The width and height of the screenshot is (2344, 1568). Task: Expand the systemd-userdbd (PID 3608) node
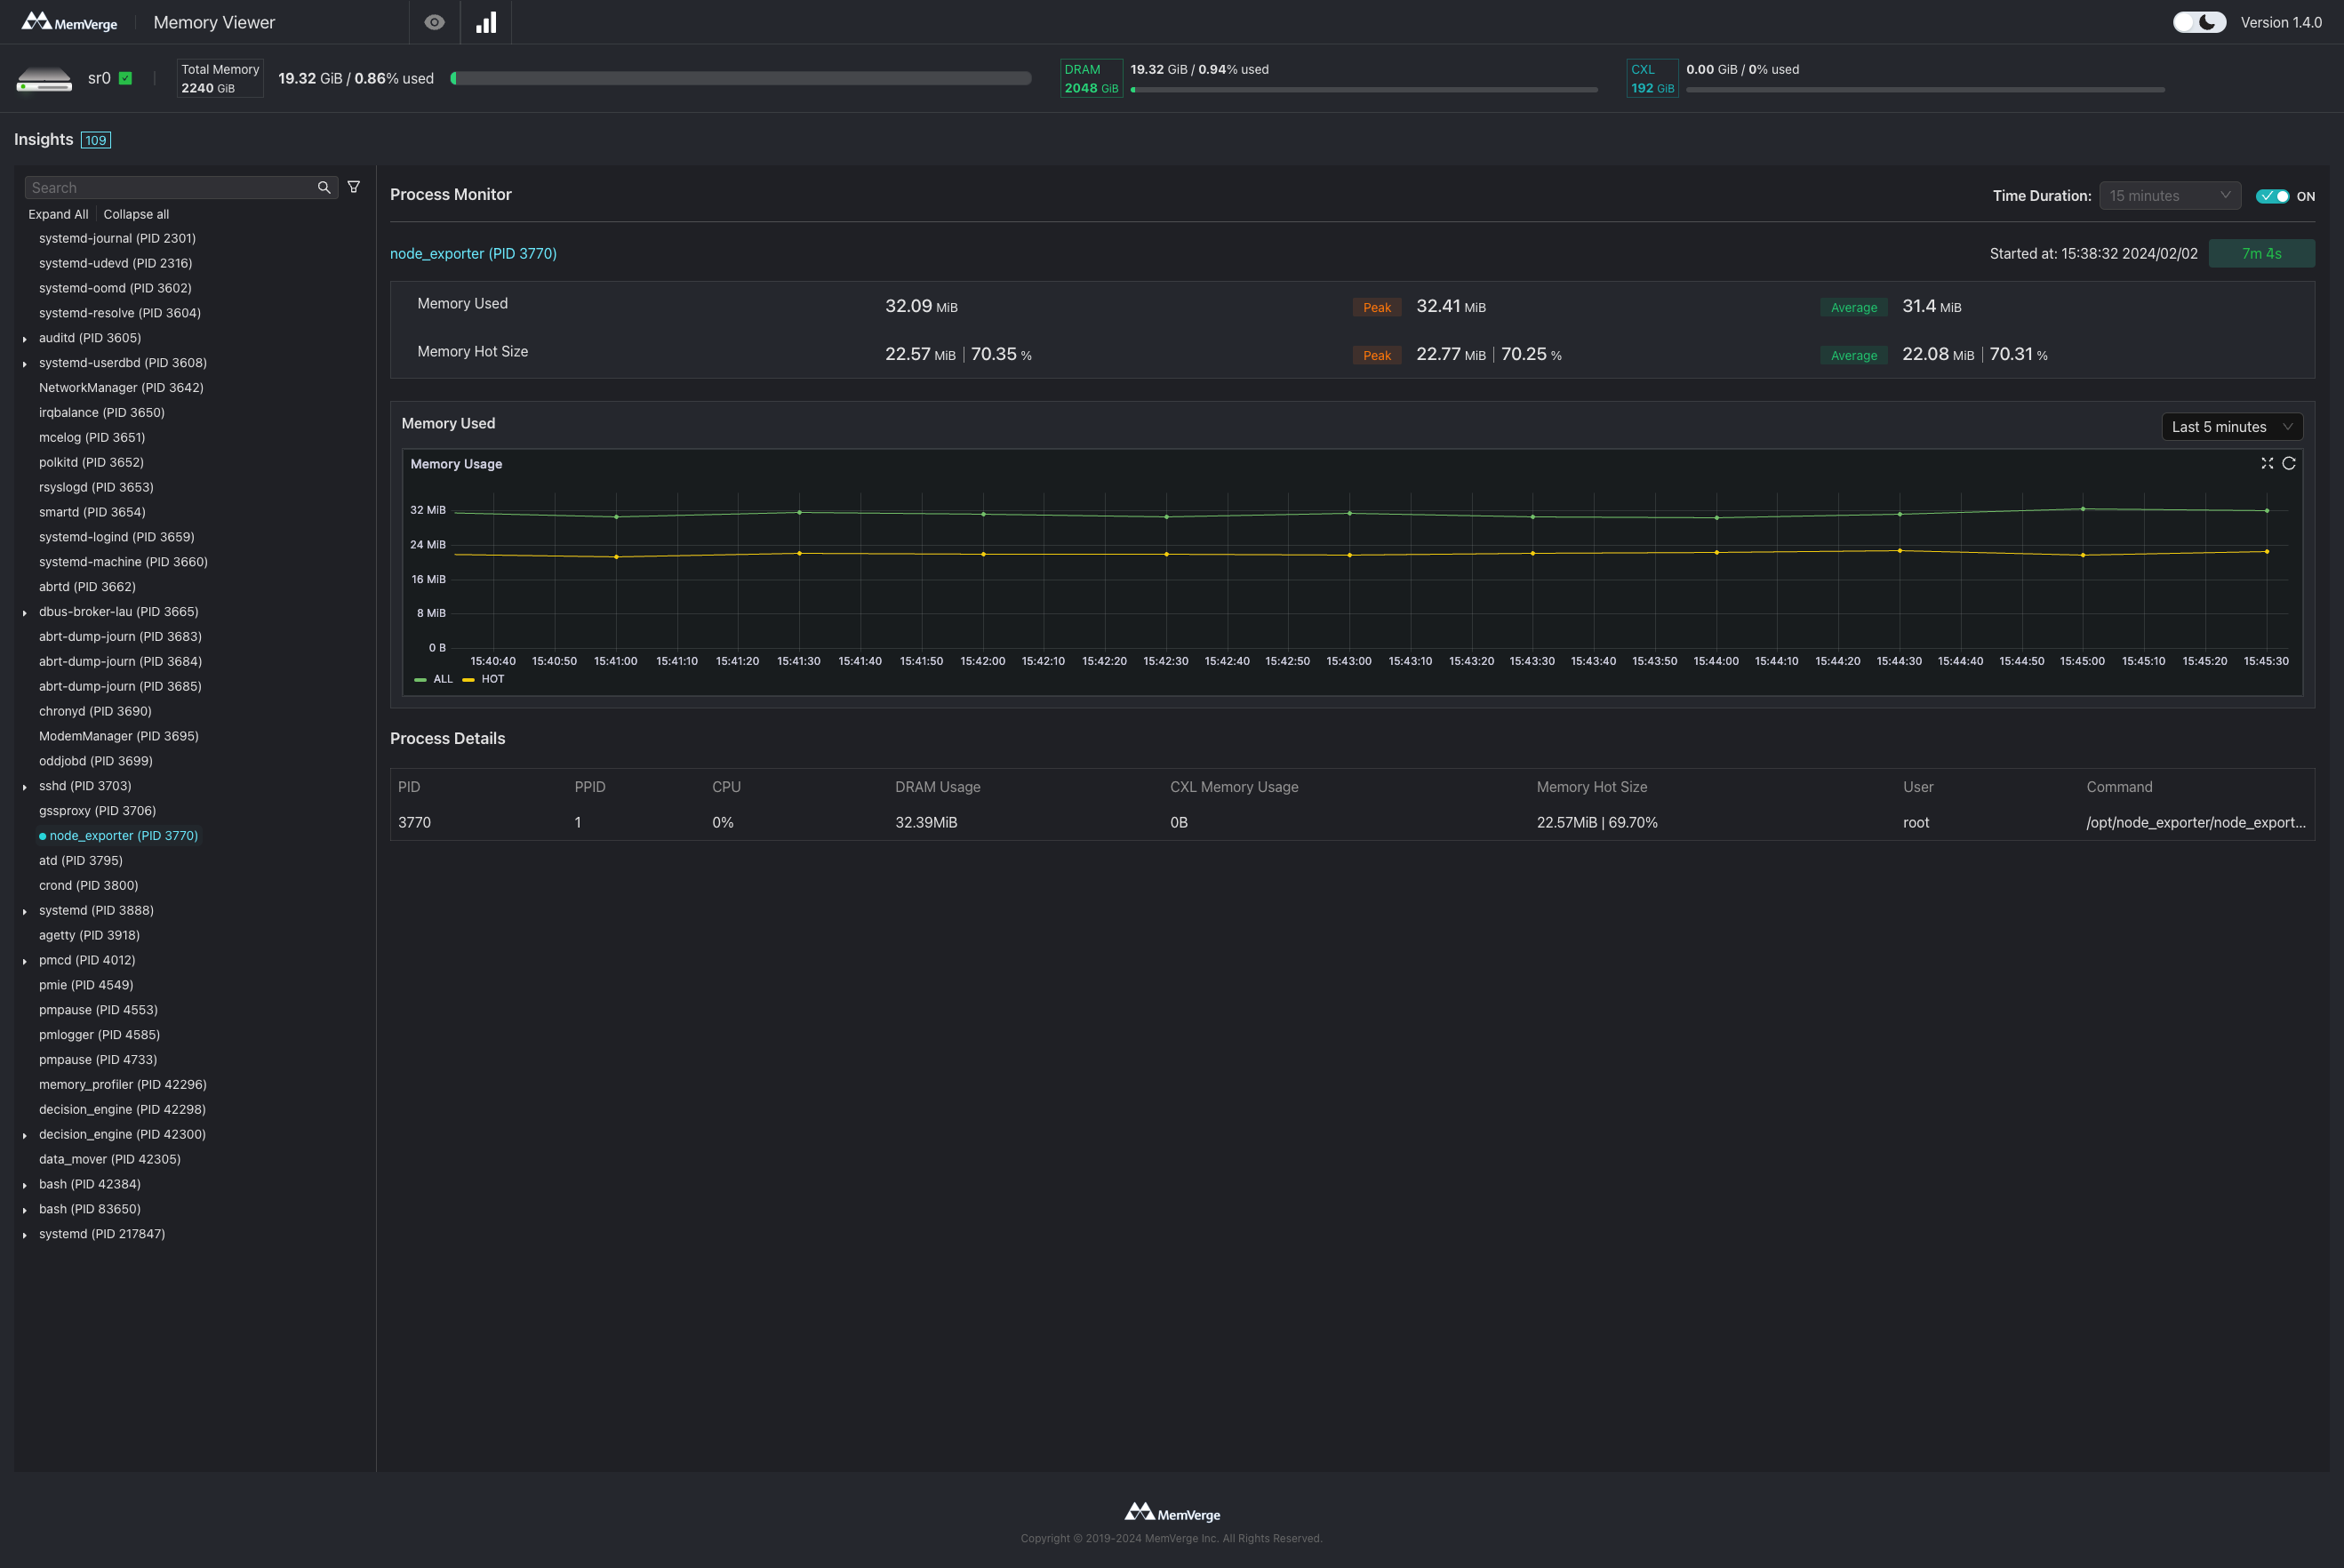[25, 364]
